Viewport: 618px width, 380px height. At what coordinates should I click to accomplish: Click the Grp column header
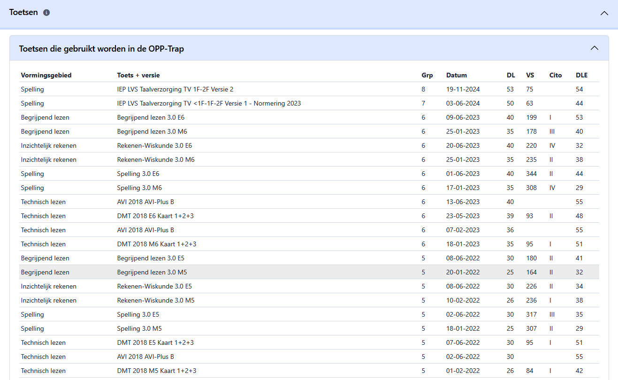point(427,75)
